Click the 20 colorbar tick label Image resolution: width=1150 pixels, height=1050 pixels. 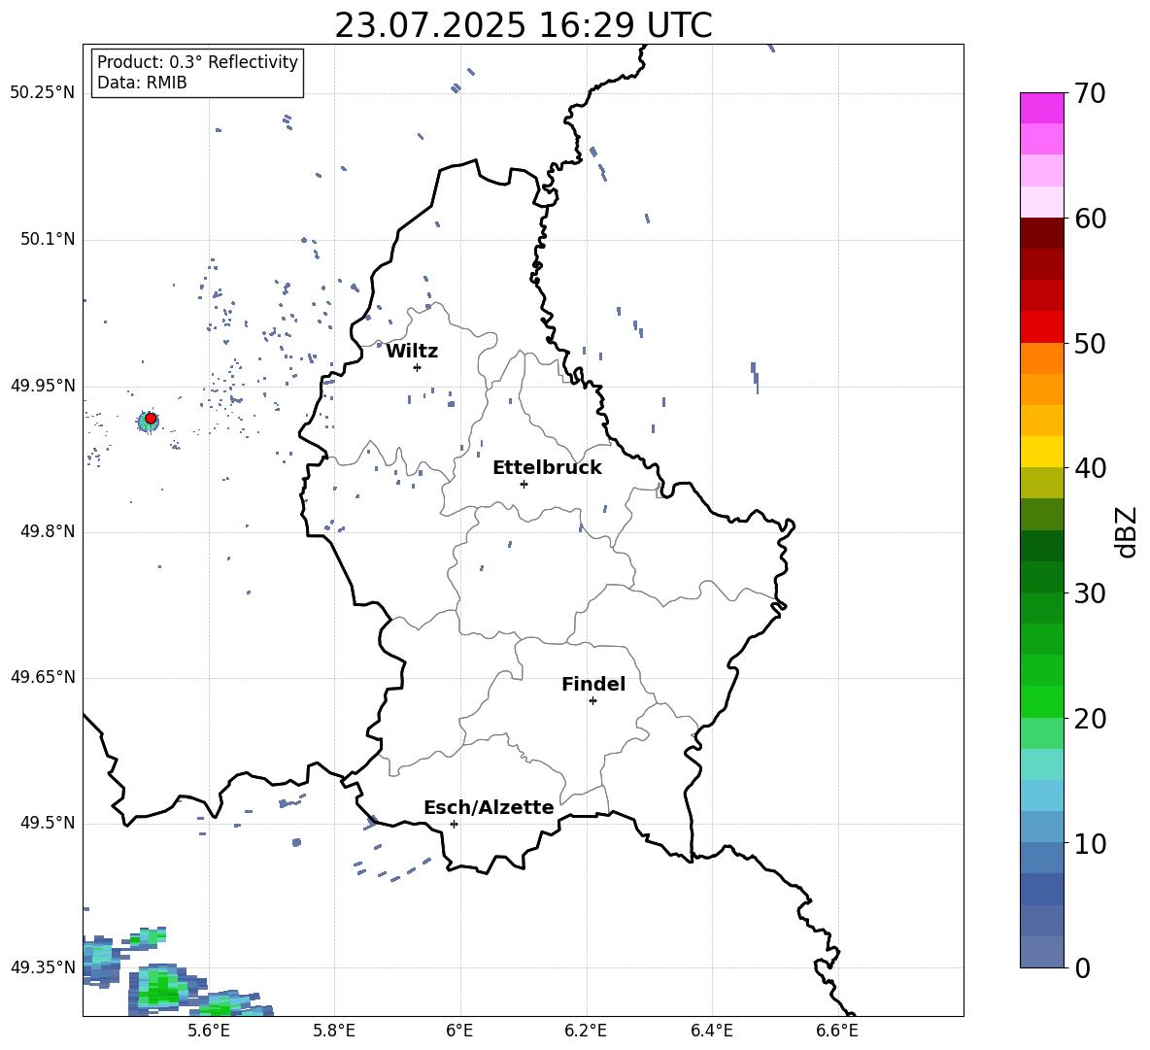pos(1090,719)
